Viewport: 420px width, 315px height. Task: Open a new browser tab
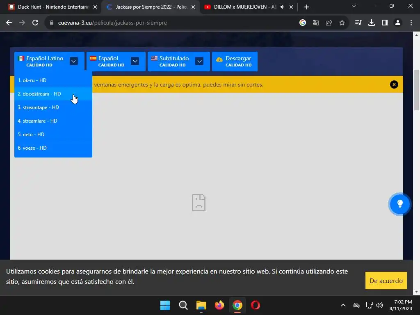point(307,7)
